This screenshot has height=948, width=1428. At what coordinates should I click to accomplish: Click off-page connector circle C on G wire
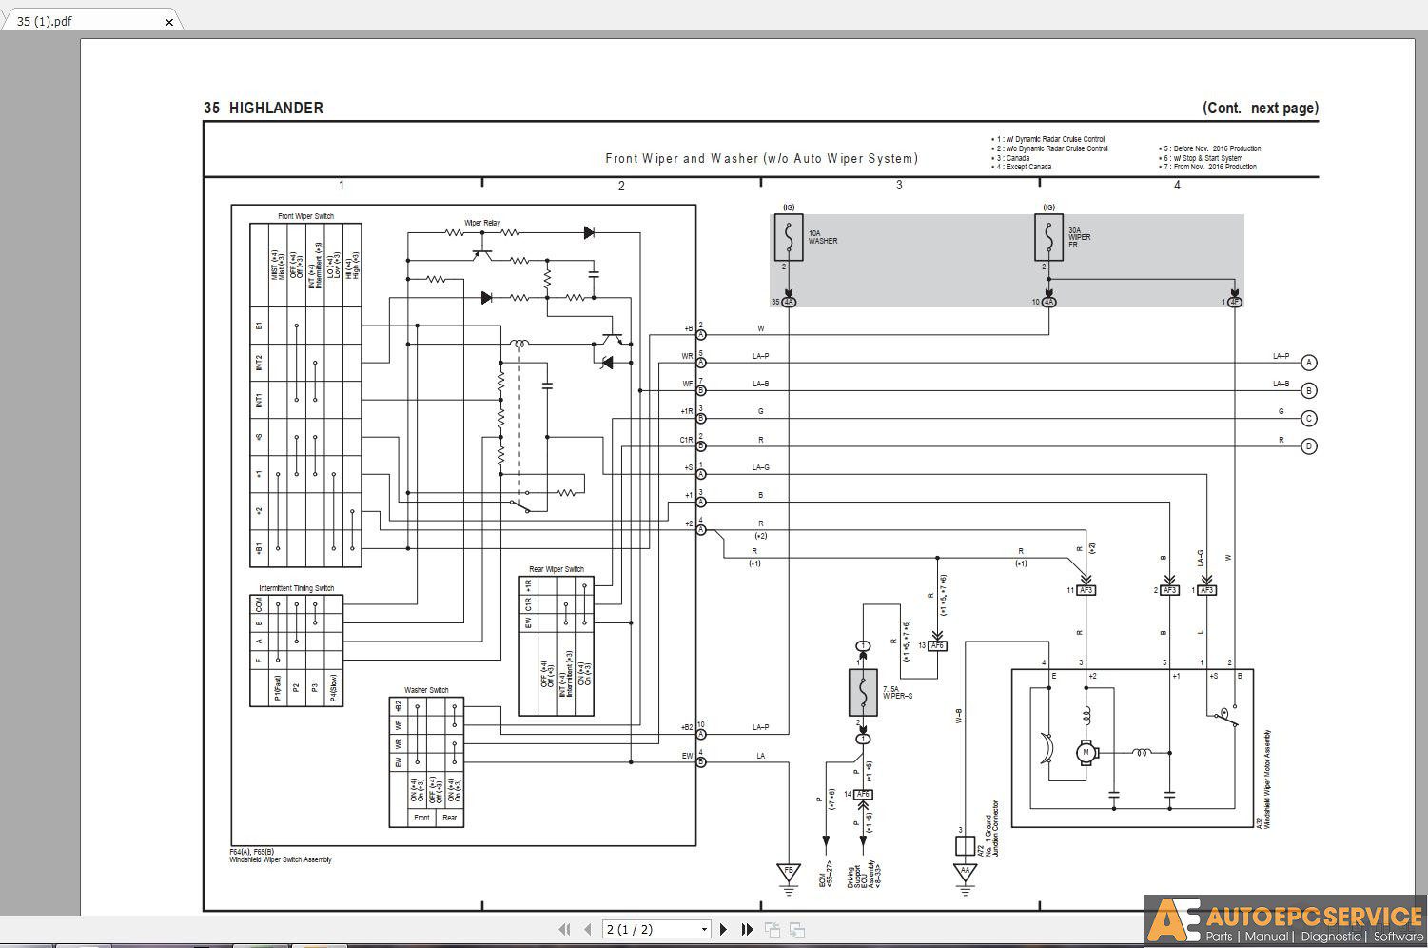(x=1309, y=418)
